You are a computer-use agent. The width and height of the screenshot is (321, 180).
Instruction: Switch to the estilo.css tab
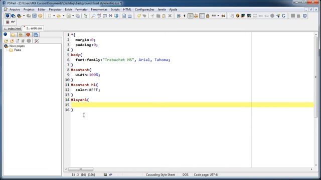(34, 28)
